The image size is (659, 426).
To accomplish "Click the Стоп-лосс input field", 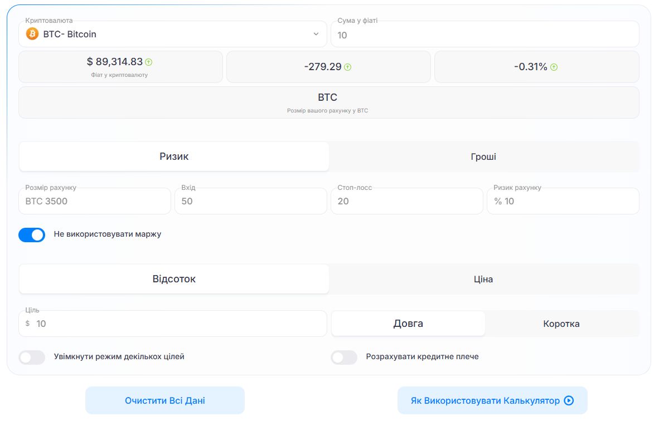I will click(x=407, y=201).
